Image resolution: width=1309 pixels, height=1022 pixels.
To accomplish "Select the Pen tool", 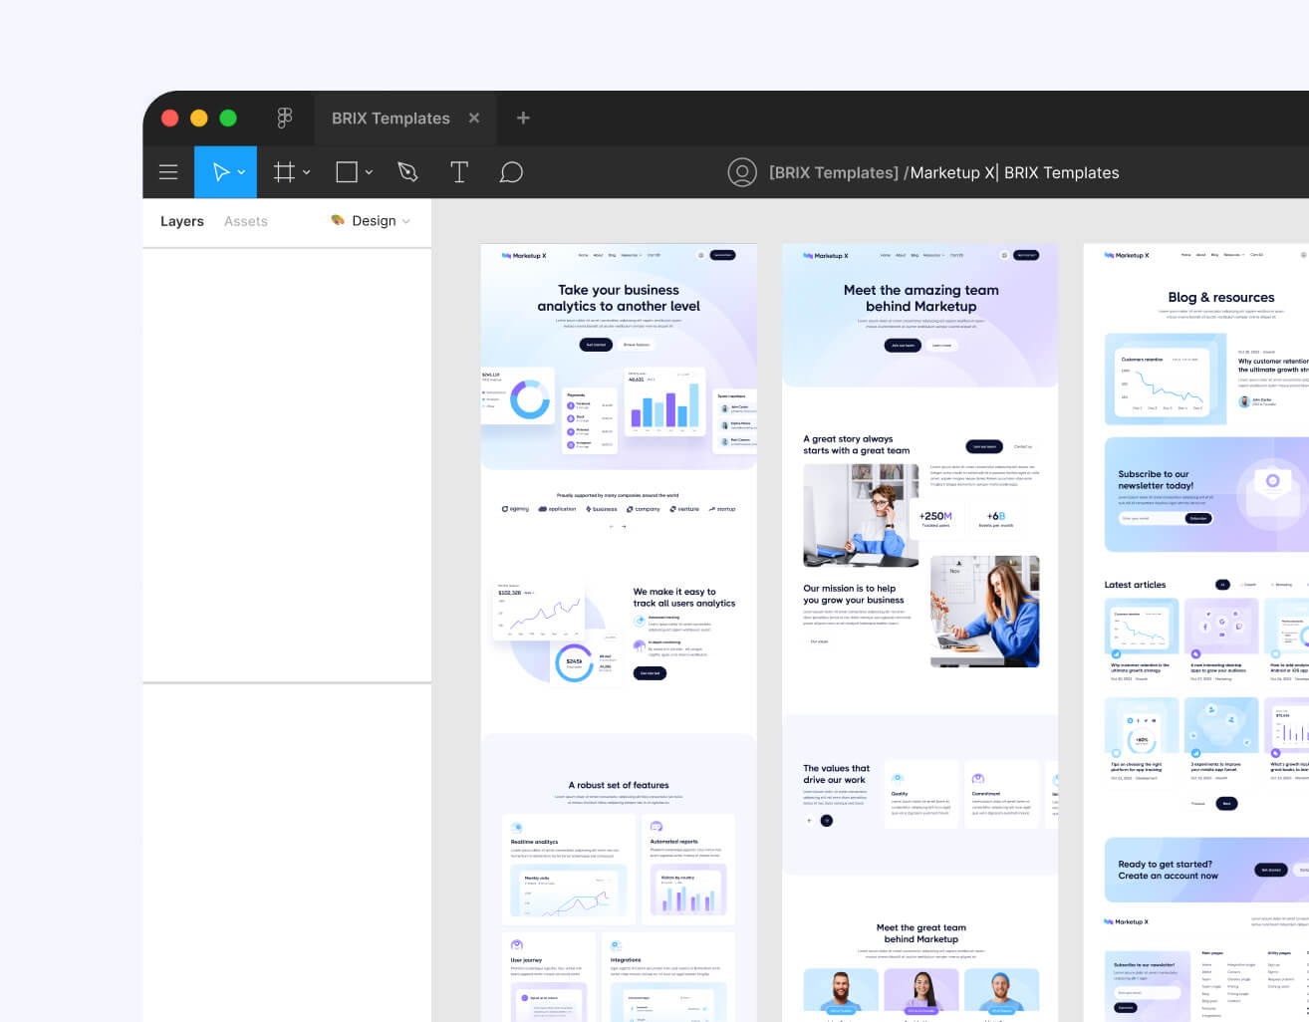I will [407, 171].
